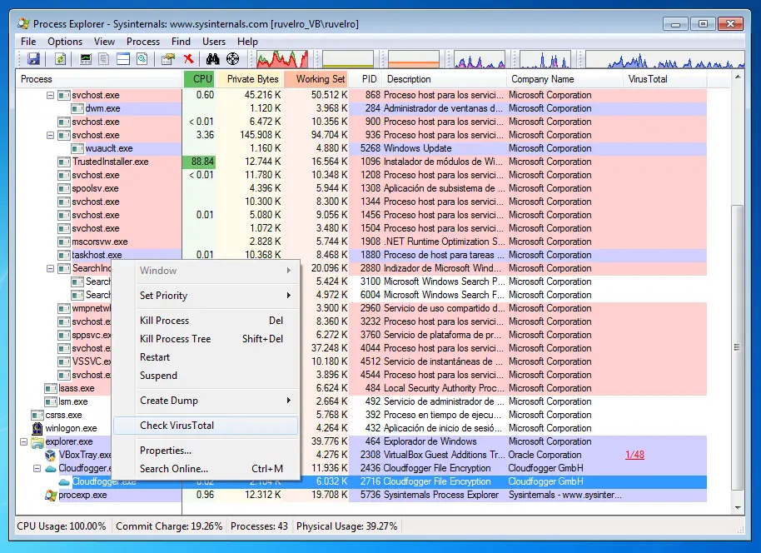761x553 pixels.
Task: Click the TrustedInstaller 88.84 CPU value
Action: pos(200,162)
